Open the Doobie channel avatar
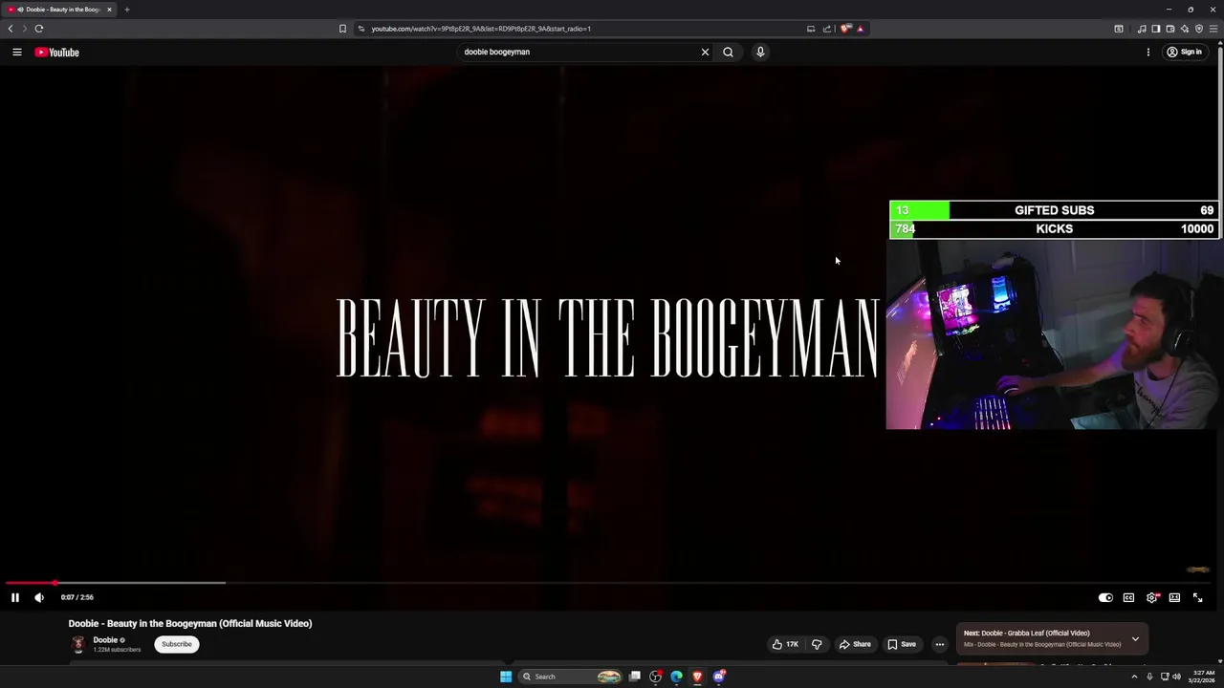Screen dimensions: 1224x688 coord(78,644)
